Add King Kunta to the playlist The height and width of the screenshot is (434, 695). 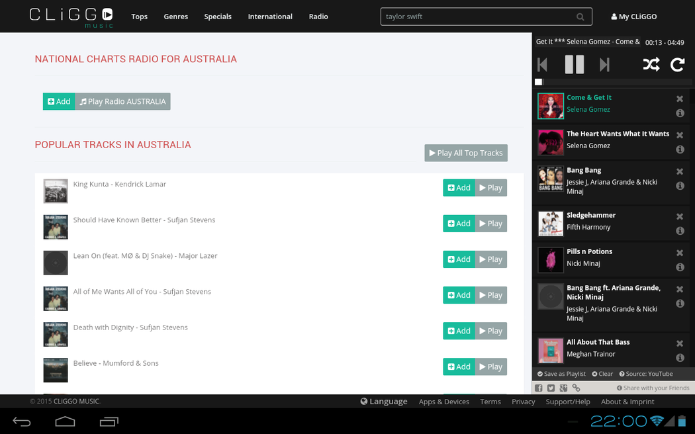[459, 188]
